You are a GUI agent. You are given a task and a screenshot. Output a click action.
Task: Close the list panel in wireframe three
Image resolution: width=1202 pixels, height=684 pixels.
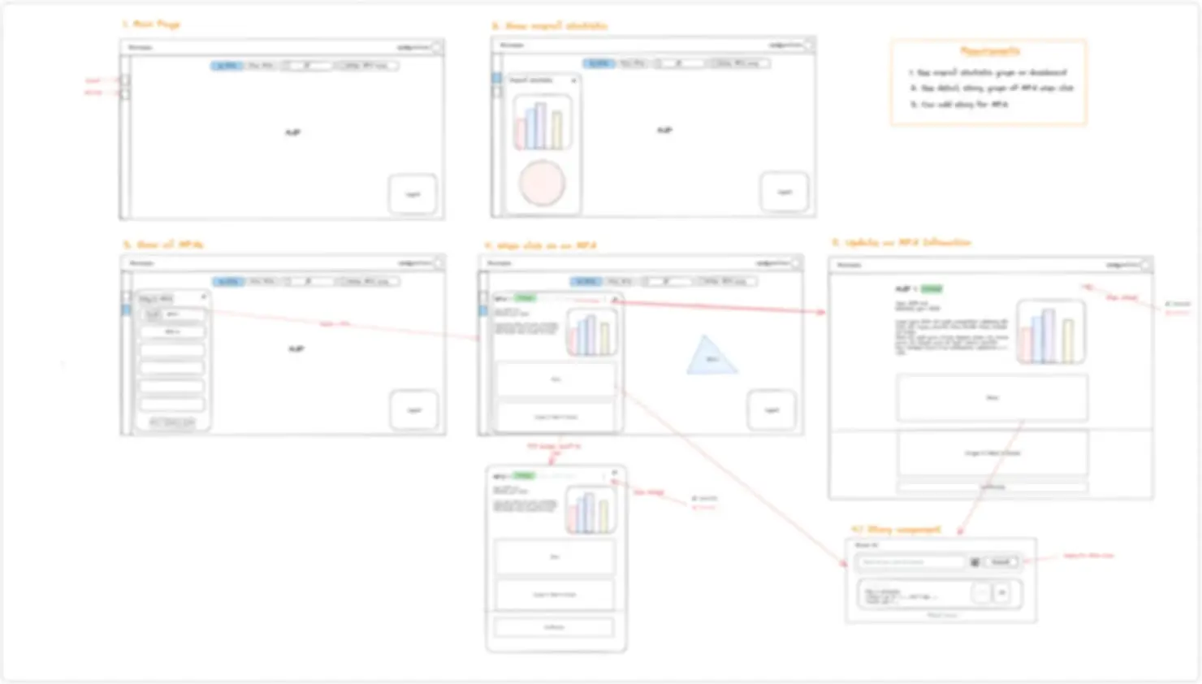pyautogui.click(x=204, y=297)
